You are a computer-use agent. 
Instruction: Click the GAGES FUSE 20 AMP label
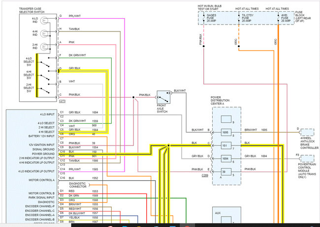click(x=211, y=18)
